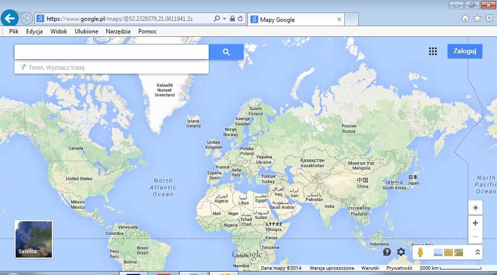497x275 pixels.
Task: Click the Warunki link
Action: click(370, 268)
